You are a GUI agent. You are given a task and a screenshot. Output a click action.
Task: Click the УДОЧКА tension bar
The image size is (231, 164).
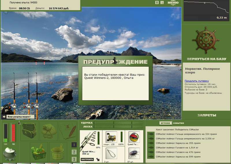pos(118,123)
